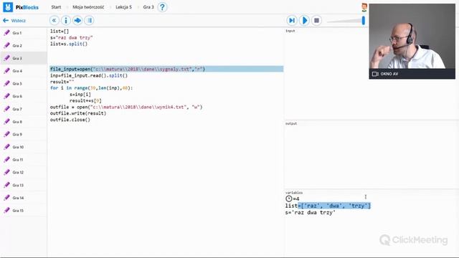Open Gra 1 in the sidebar
This screenshot has width=459, height=258.
tap(24, 33)
